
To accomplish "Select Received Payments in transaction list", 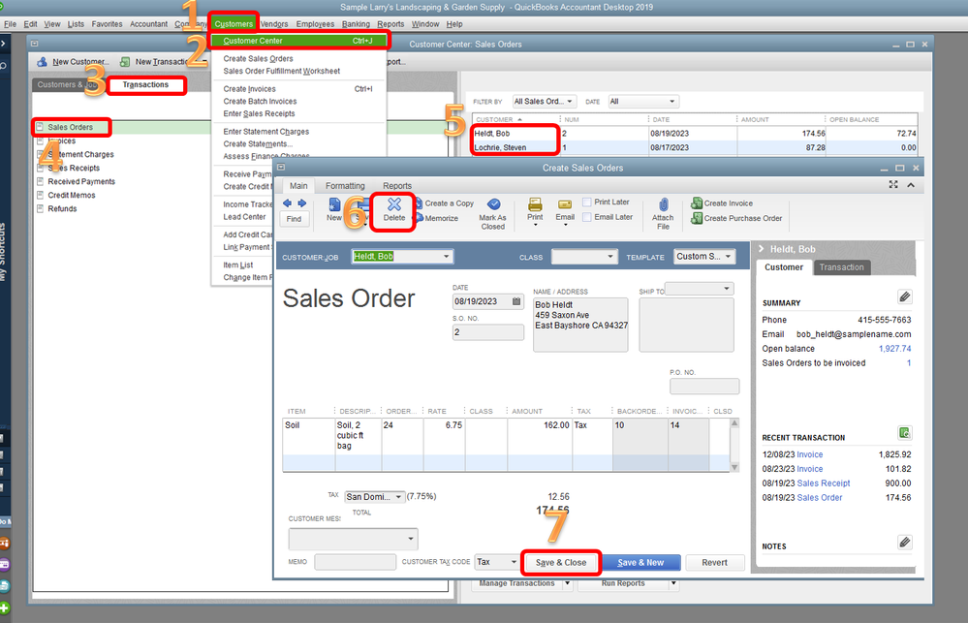I will pyautogui.click(x=81, y=181).
